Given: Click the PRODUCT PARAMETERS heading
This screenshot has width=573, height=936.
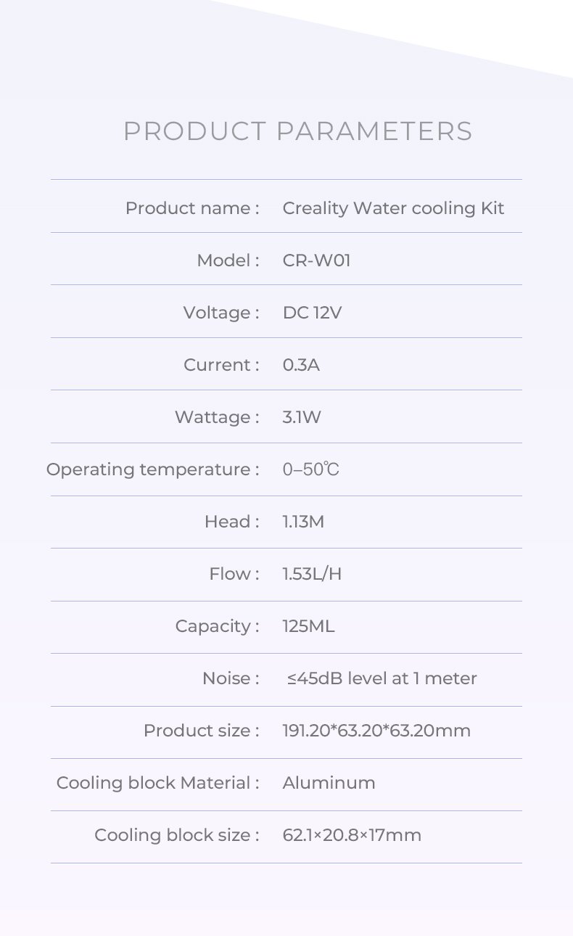Looking at the screenshot, I should [298, 131].
